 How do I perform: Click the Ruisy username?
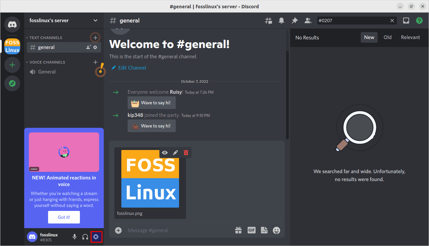pos(176,92)
